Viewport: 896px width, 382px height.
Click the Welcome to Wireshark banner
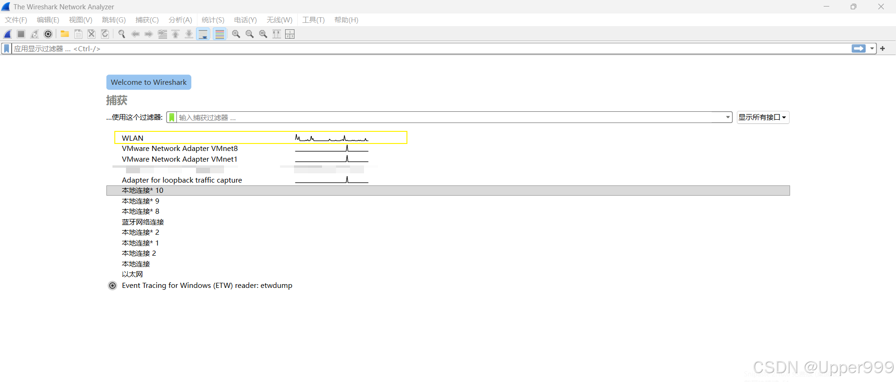click(x=149, y=82)
